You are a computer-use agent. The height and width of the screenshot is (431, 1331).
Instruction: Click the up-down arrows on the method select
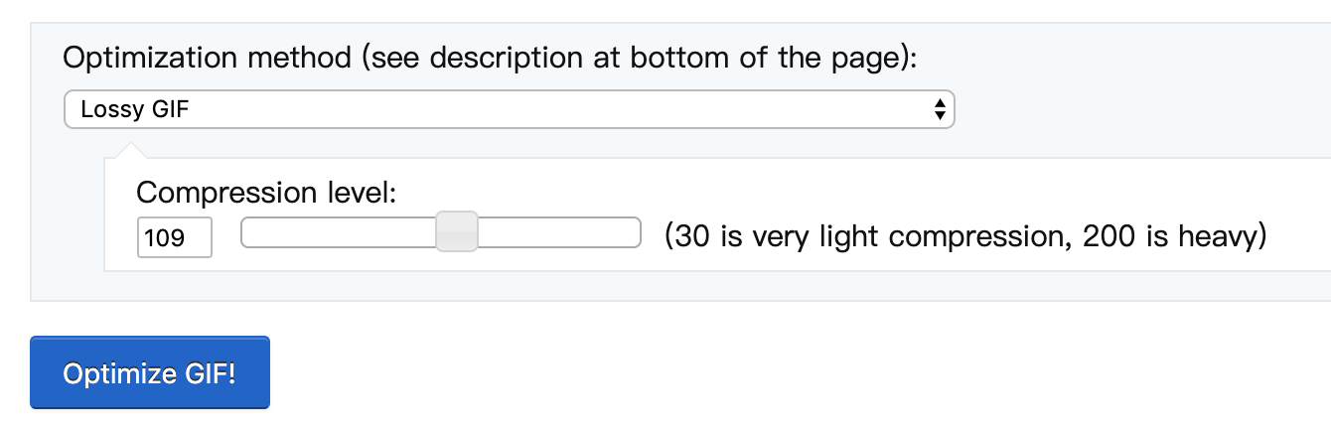[x=939, y=109]
